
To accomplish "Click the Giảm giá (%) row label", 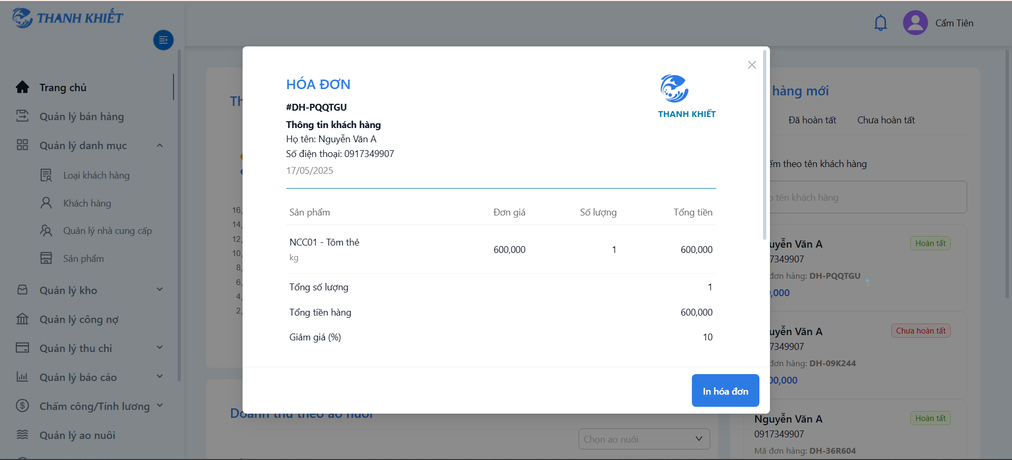I will tap(315, 337).
